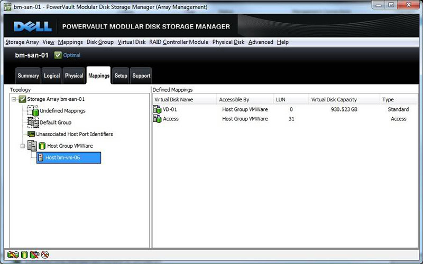Click the green cylinder status bar icon
423x264 pixels.
click(x=24, y=254)
